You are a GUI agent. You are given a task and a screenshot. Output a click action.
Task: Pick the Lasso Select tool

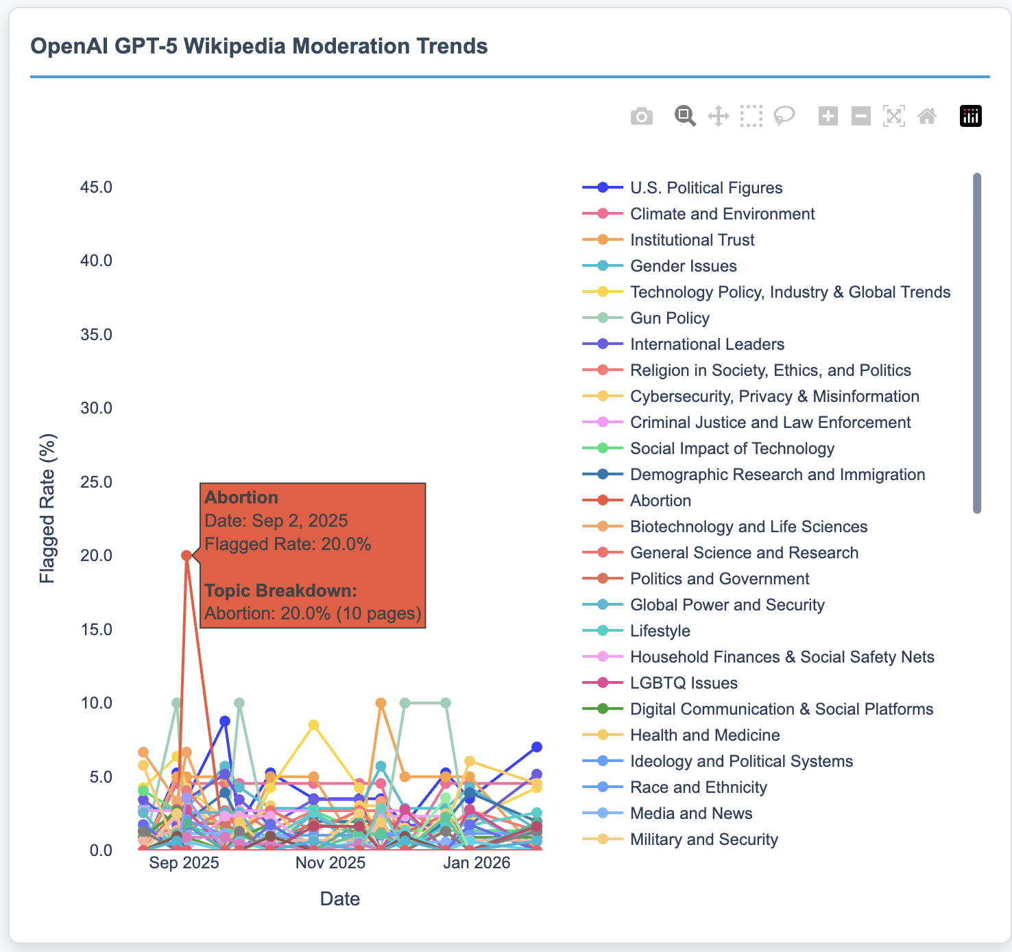(784, 117)
